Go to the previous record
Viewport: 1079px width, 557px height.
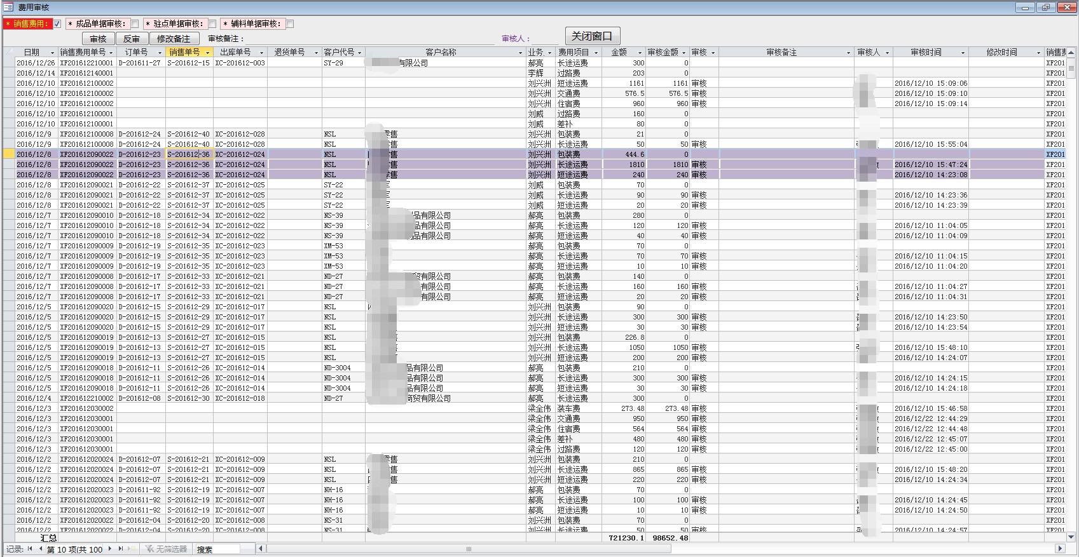pos(41,549)
